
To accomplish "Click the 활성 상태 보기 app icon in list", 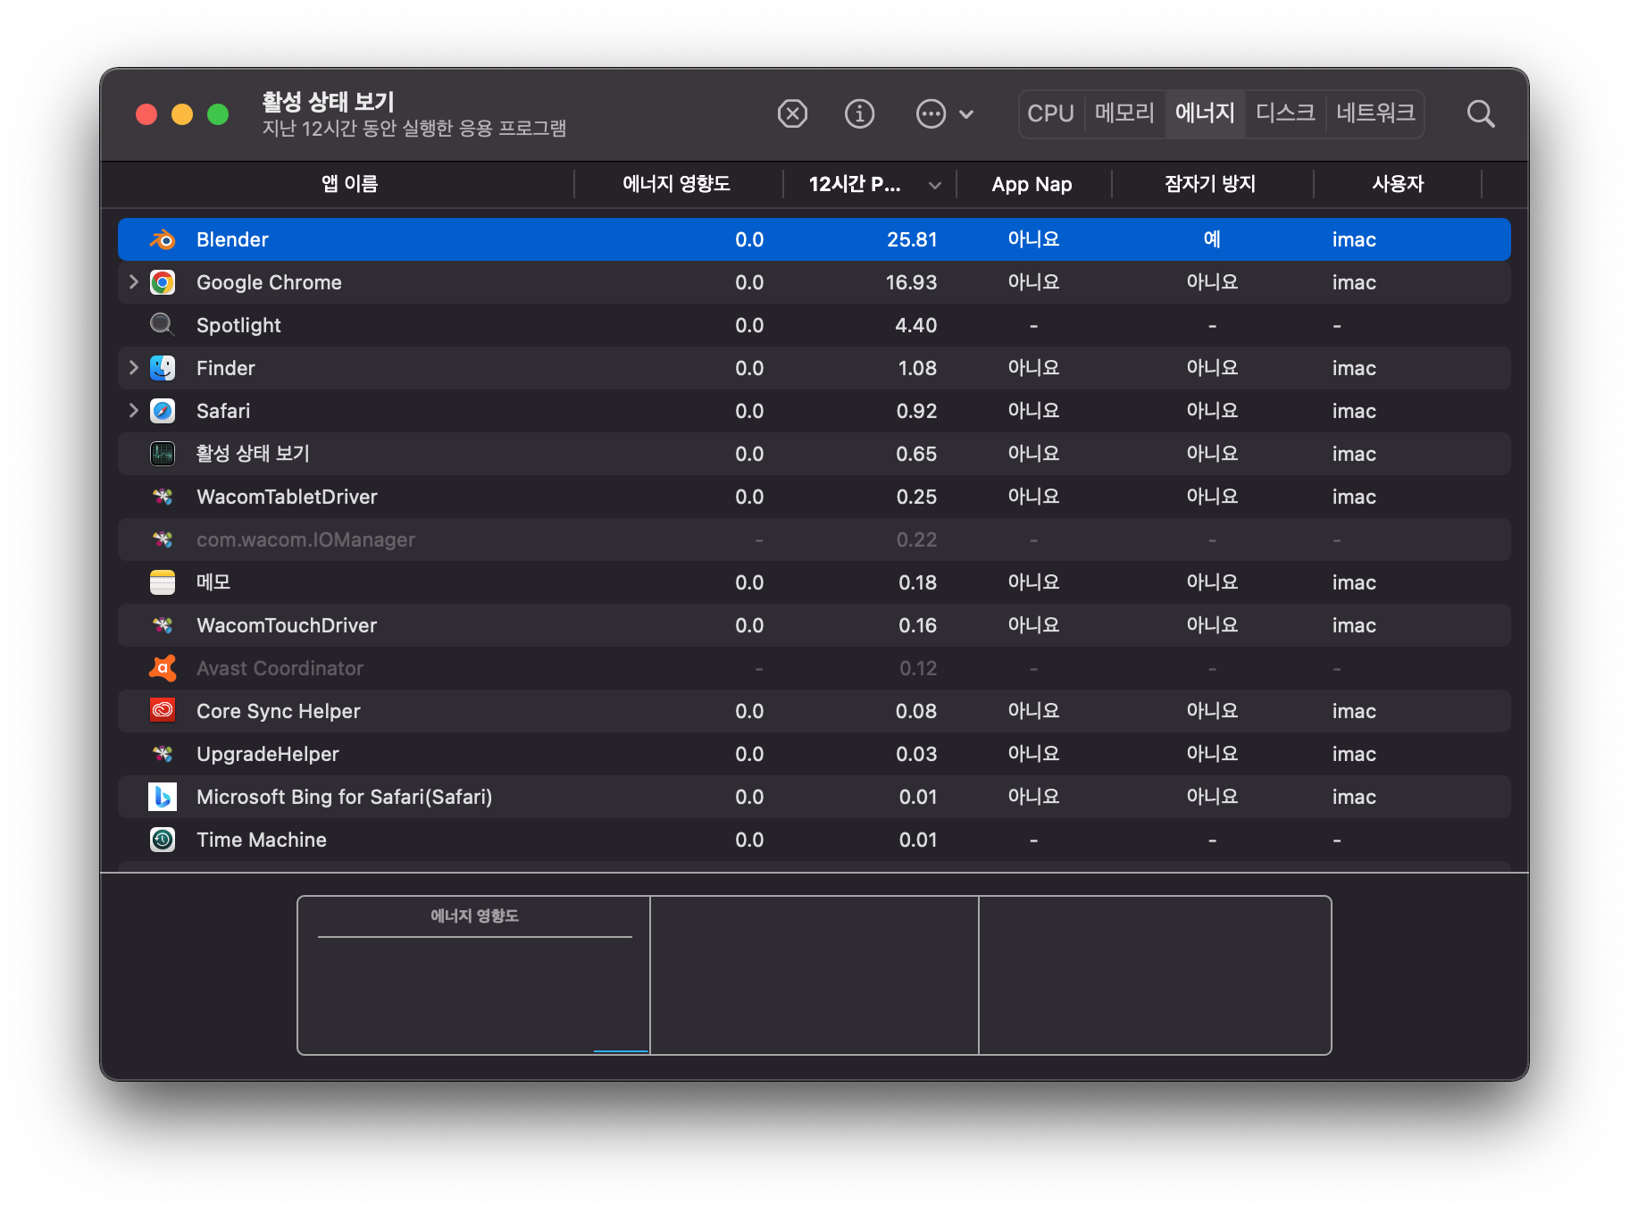I will [163, 454].
